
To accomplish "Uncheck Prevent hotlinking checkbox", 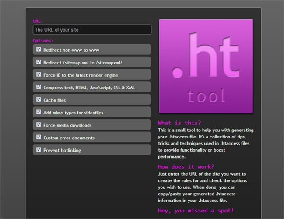I will coord(39,149).
